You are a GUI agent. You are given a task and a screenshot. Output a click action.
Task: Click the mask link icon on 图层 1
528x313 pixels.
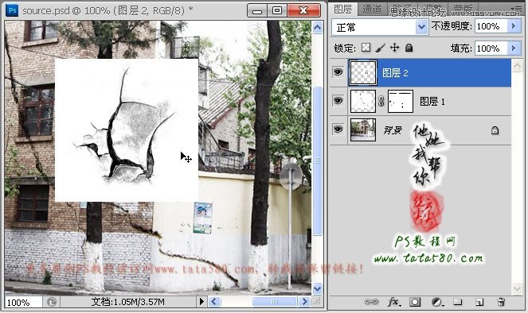381,101
